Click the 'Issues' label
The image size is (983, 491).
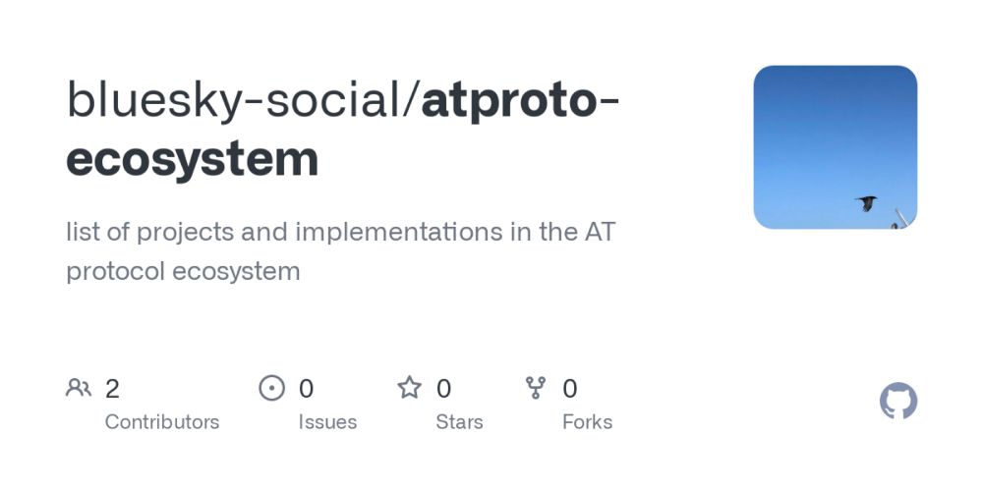327,422
